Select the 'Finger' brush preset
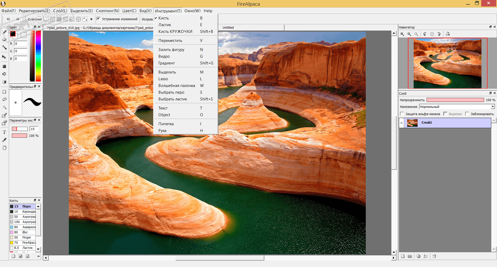 [x=23, y=238]
